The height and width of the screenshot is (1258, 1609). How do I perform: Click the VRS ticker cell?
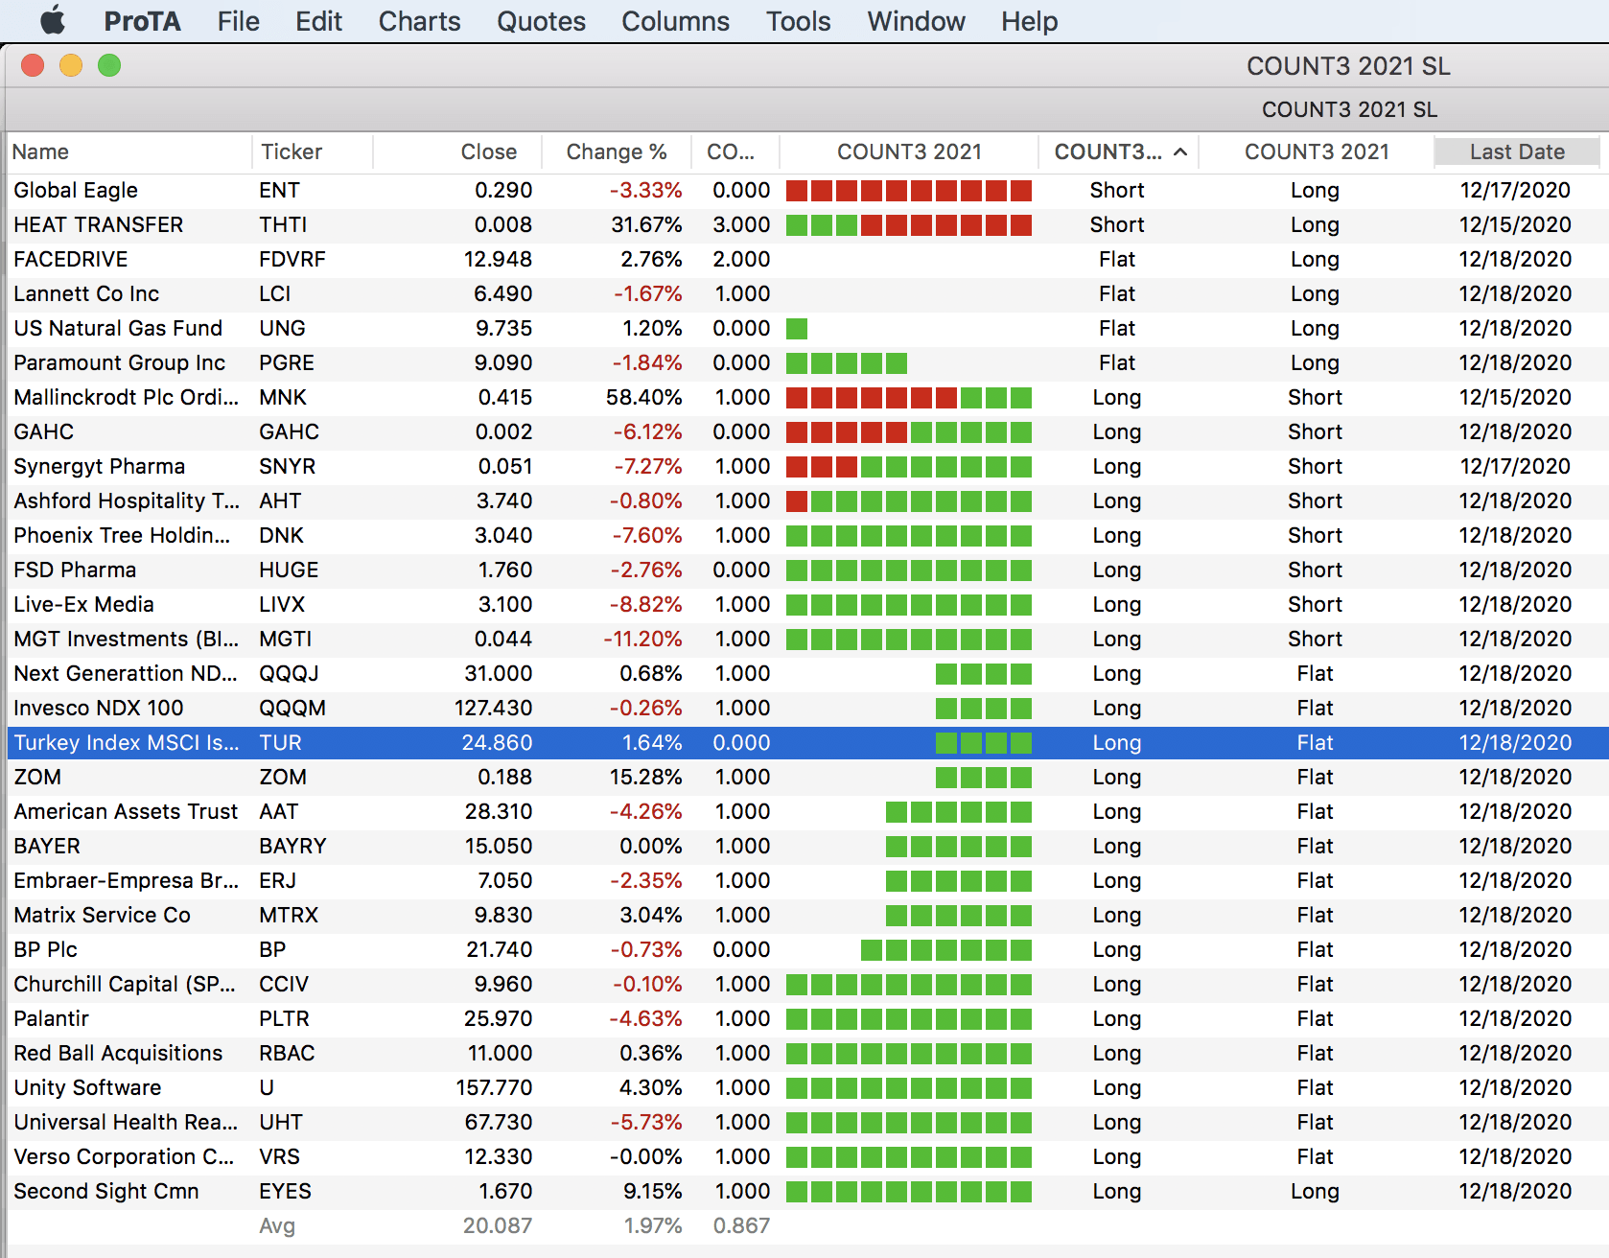click(279, 1156)
